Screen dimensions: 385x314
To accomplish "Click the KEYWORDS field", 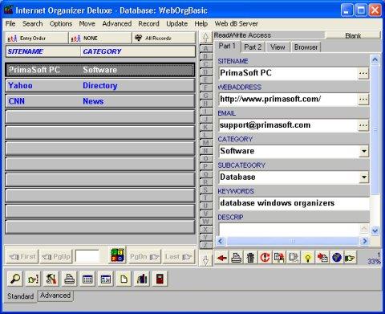I will click(294, 203).
